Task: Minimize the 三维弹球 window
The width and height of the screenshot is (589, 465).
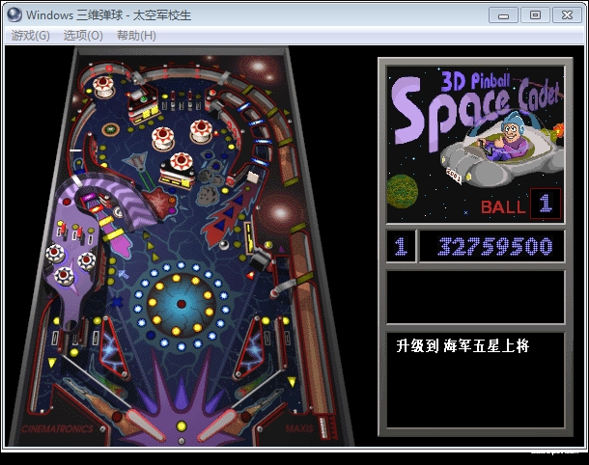Action: click(503, 15)
